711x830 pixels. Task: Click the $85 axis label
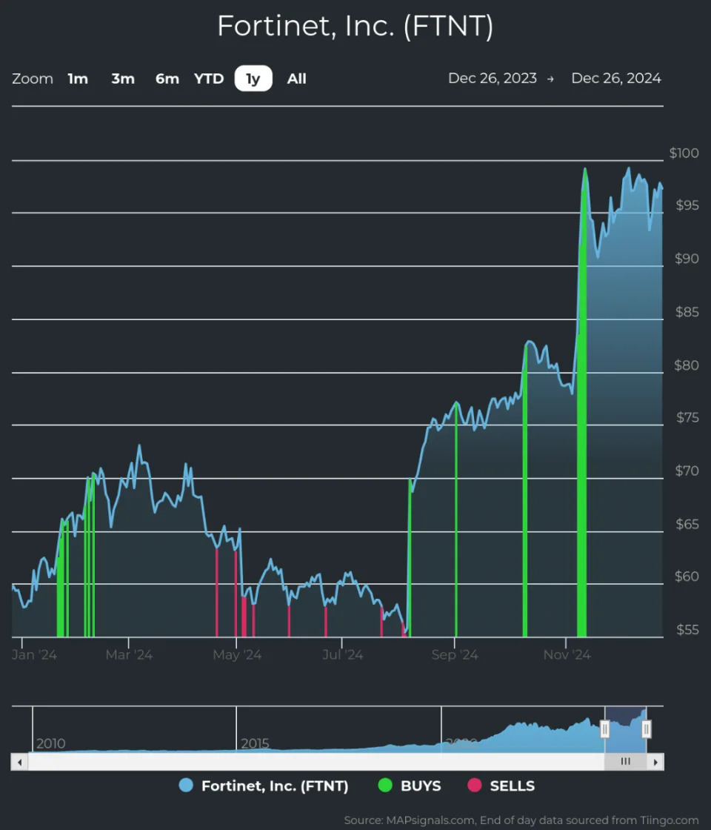pyautogui.click(x=687, y=312)
